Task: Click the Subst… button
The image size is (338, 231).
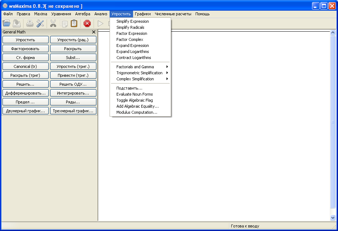Action: pyautogui.click(x=73, y=58)
